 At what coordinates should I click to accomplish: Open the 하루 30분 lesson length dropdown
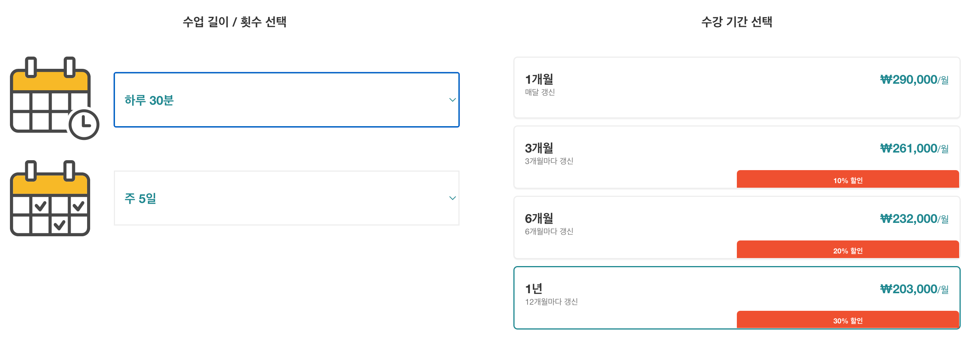pyautogui.click(x=286, y=100)
